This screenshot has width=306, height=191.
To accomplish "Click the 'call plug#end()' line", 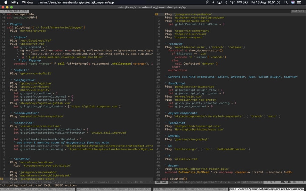I will coord(174,179).
